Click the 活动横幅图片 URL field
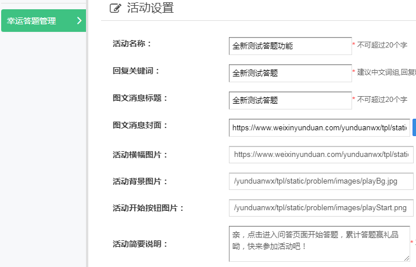Screen dimensions: 416x267 click(321, 155)
